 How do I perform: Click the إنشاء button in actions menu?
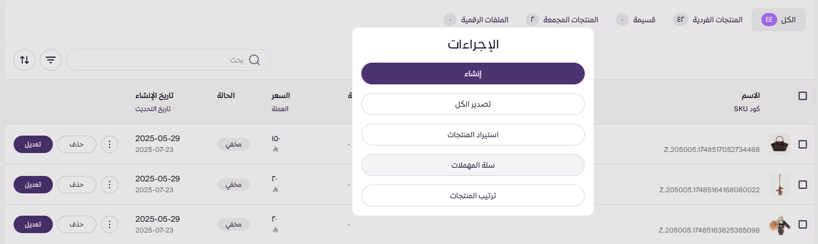click(x=473, y=74)
